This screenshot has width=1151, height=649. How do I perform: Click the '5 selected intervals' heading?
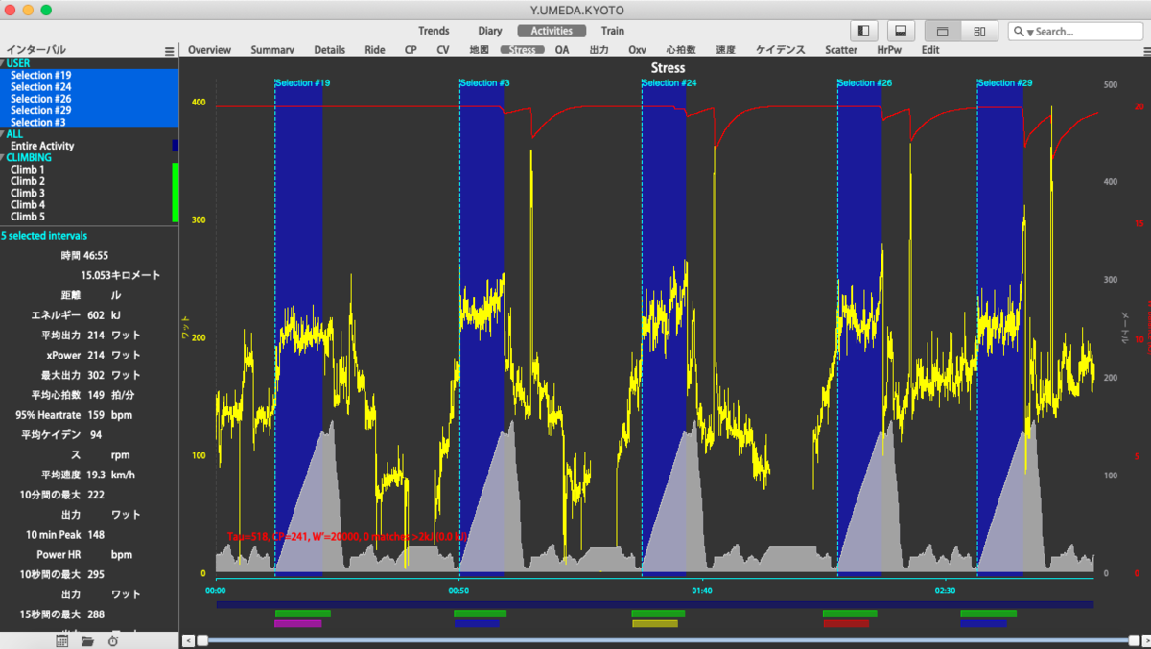44,235
